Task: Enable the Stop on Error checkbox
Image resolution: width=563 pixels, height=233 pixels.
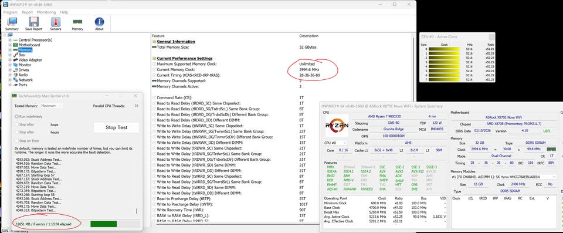Action: 16,141
